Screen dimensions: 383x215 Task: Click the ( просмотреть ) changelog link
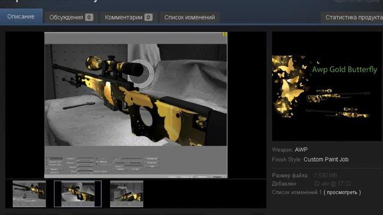[342, 192]
